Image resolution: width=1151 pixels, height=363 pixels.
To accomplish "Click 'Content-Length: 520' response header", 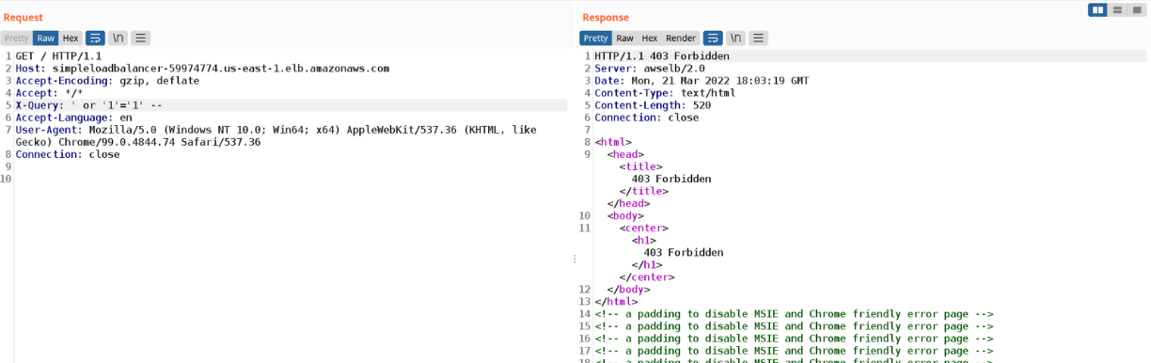I will (x=653, y=105).
